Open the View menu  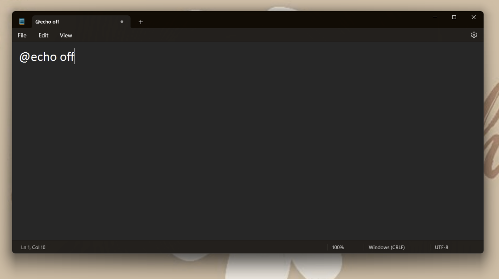tap(66, 35)
